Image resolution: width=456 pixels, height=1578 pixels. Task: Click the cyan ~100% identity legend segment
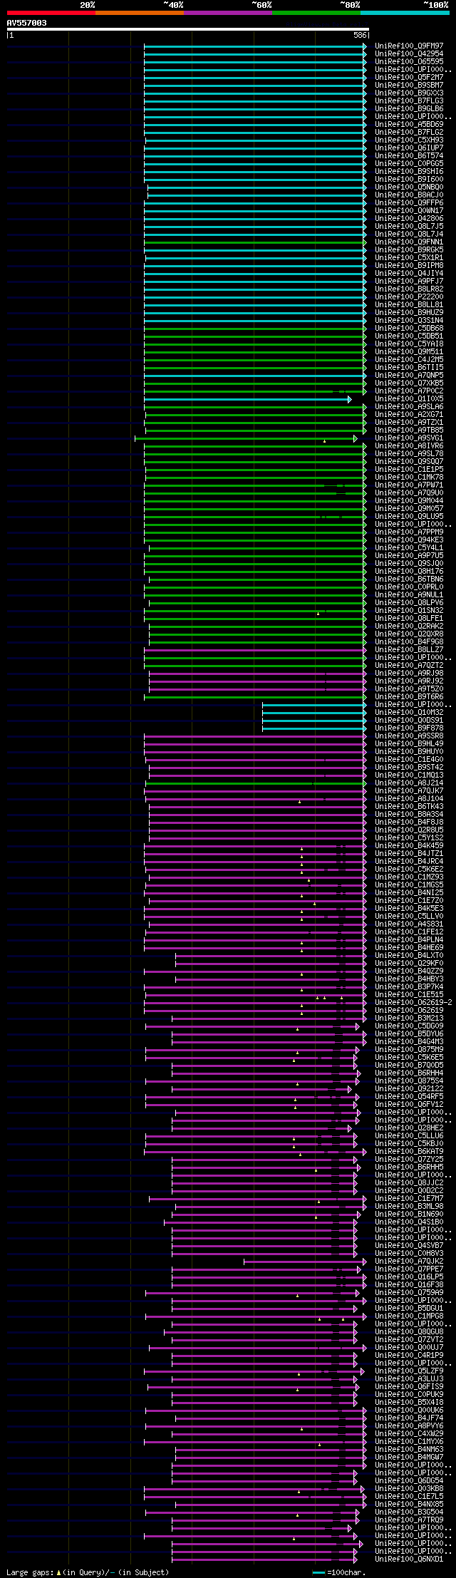pos(405,13)
